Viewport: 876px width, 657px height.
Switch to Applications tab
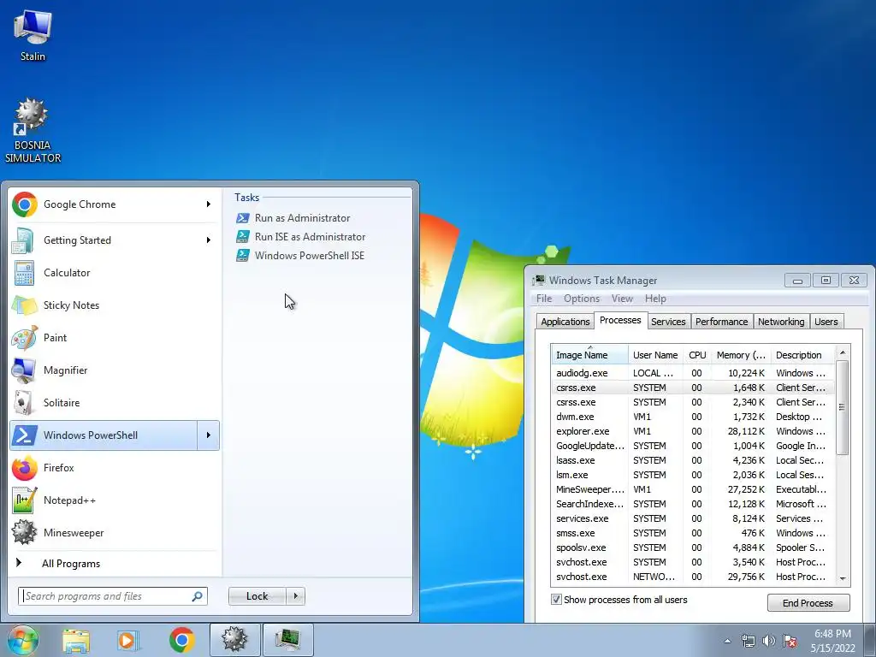point(565,322)
